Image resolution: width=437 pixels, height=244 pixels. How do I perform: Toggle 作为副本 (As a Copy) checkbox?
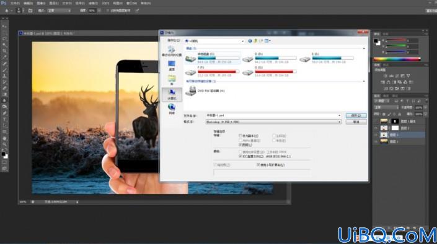[x=241, y=136]
